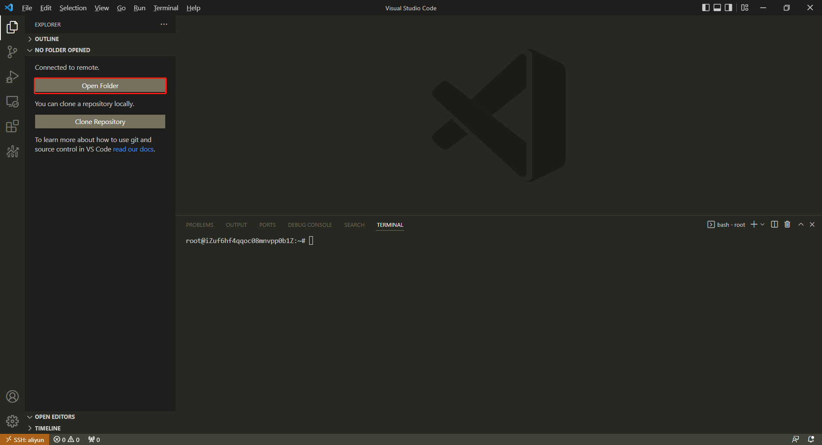
Task: Split the terminal panel
Action: [x=774, y=225]
